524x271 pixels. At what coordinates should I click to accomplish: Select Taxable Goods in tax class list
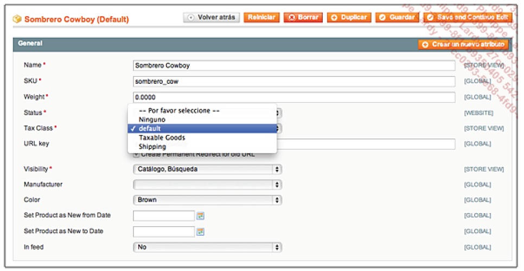click(162, 137)
